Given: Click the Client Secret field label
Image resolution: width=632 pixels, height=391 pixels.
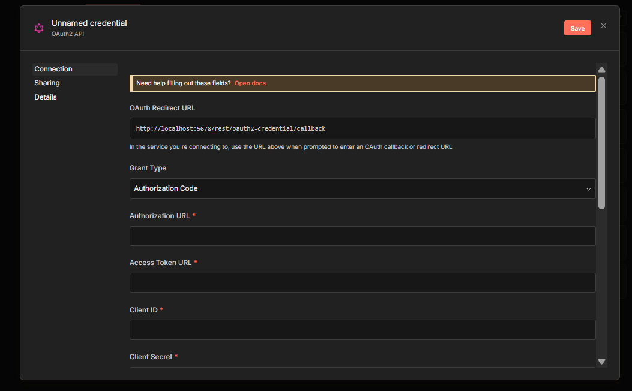Looking at the screenshot, I should pos(151,357).
